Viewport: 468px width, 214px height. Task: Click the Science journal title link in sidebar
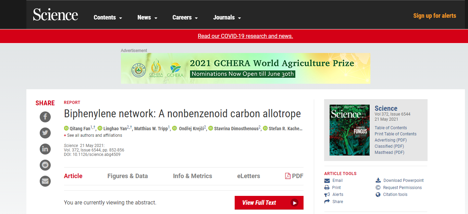(386, 108)
